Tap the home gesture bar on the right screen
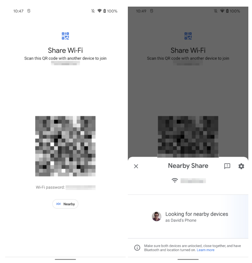The width and height of the screenshot is (252, 263). pos(188,259)
